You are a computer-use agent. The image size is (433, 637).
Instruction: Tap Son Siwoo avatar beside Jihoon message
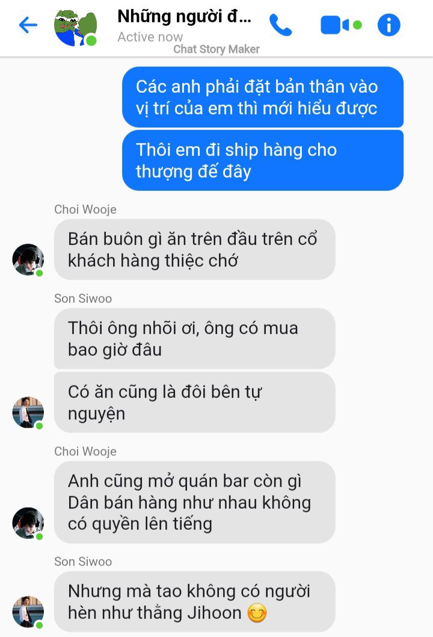(x=28, y=612)
